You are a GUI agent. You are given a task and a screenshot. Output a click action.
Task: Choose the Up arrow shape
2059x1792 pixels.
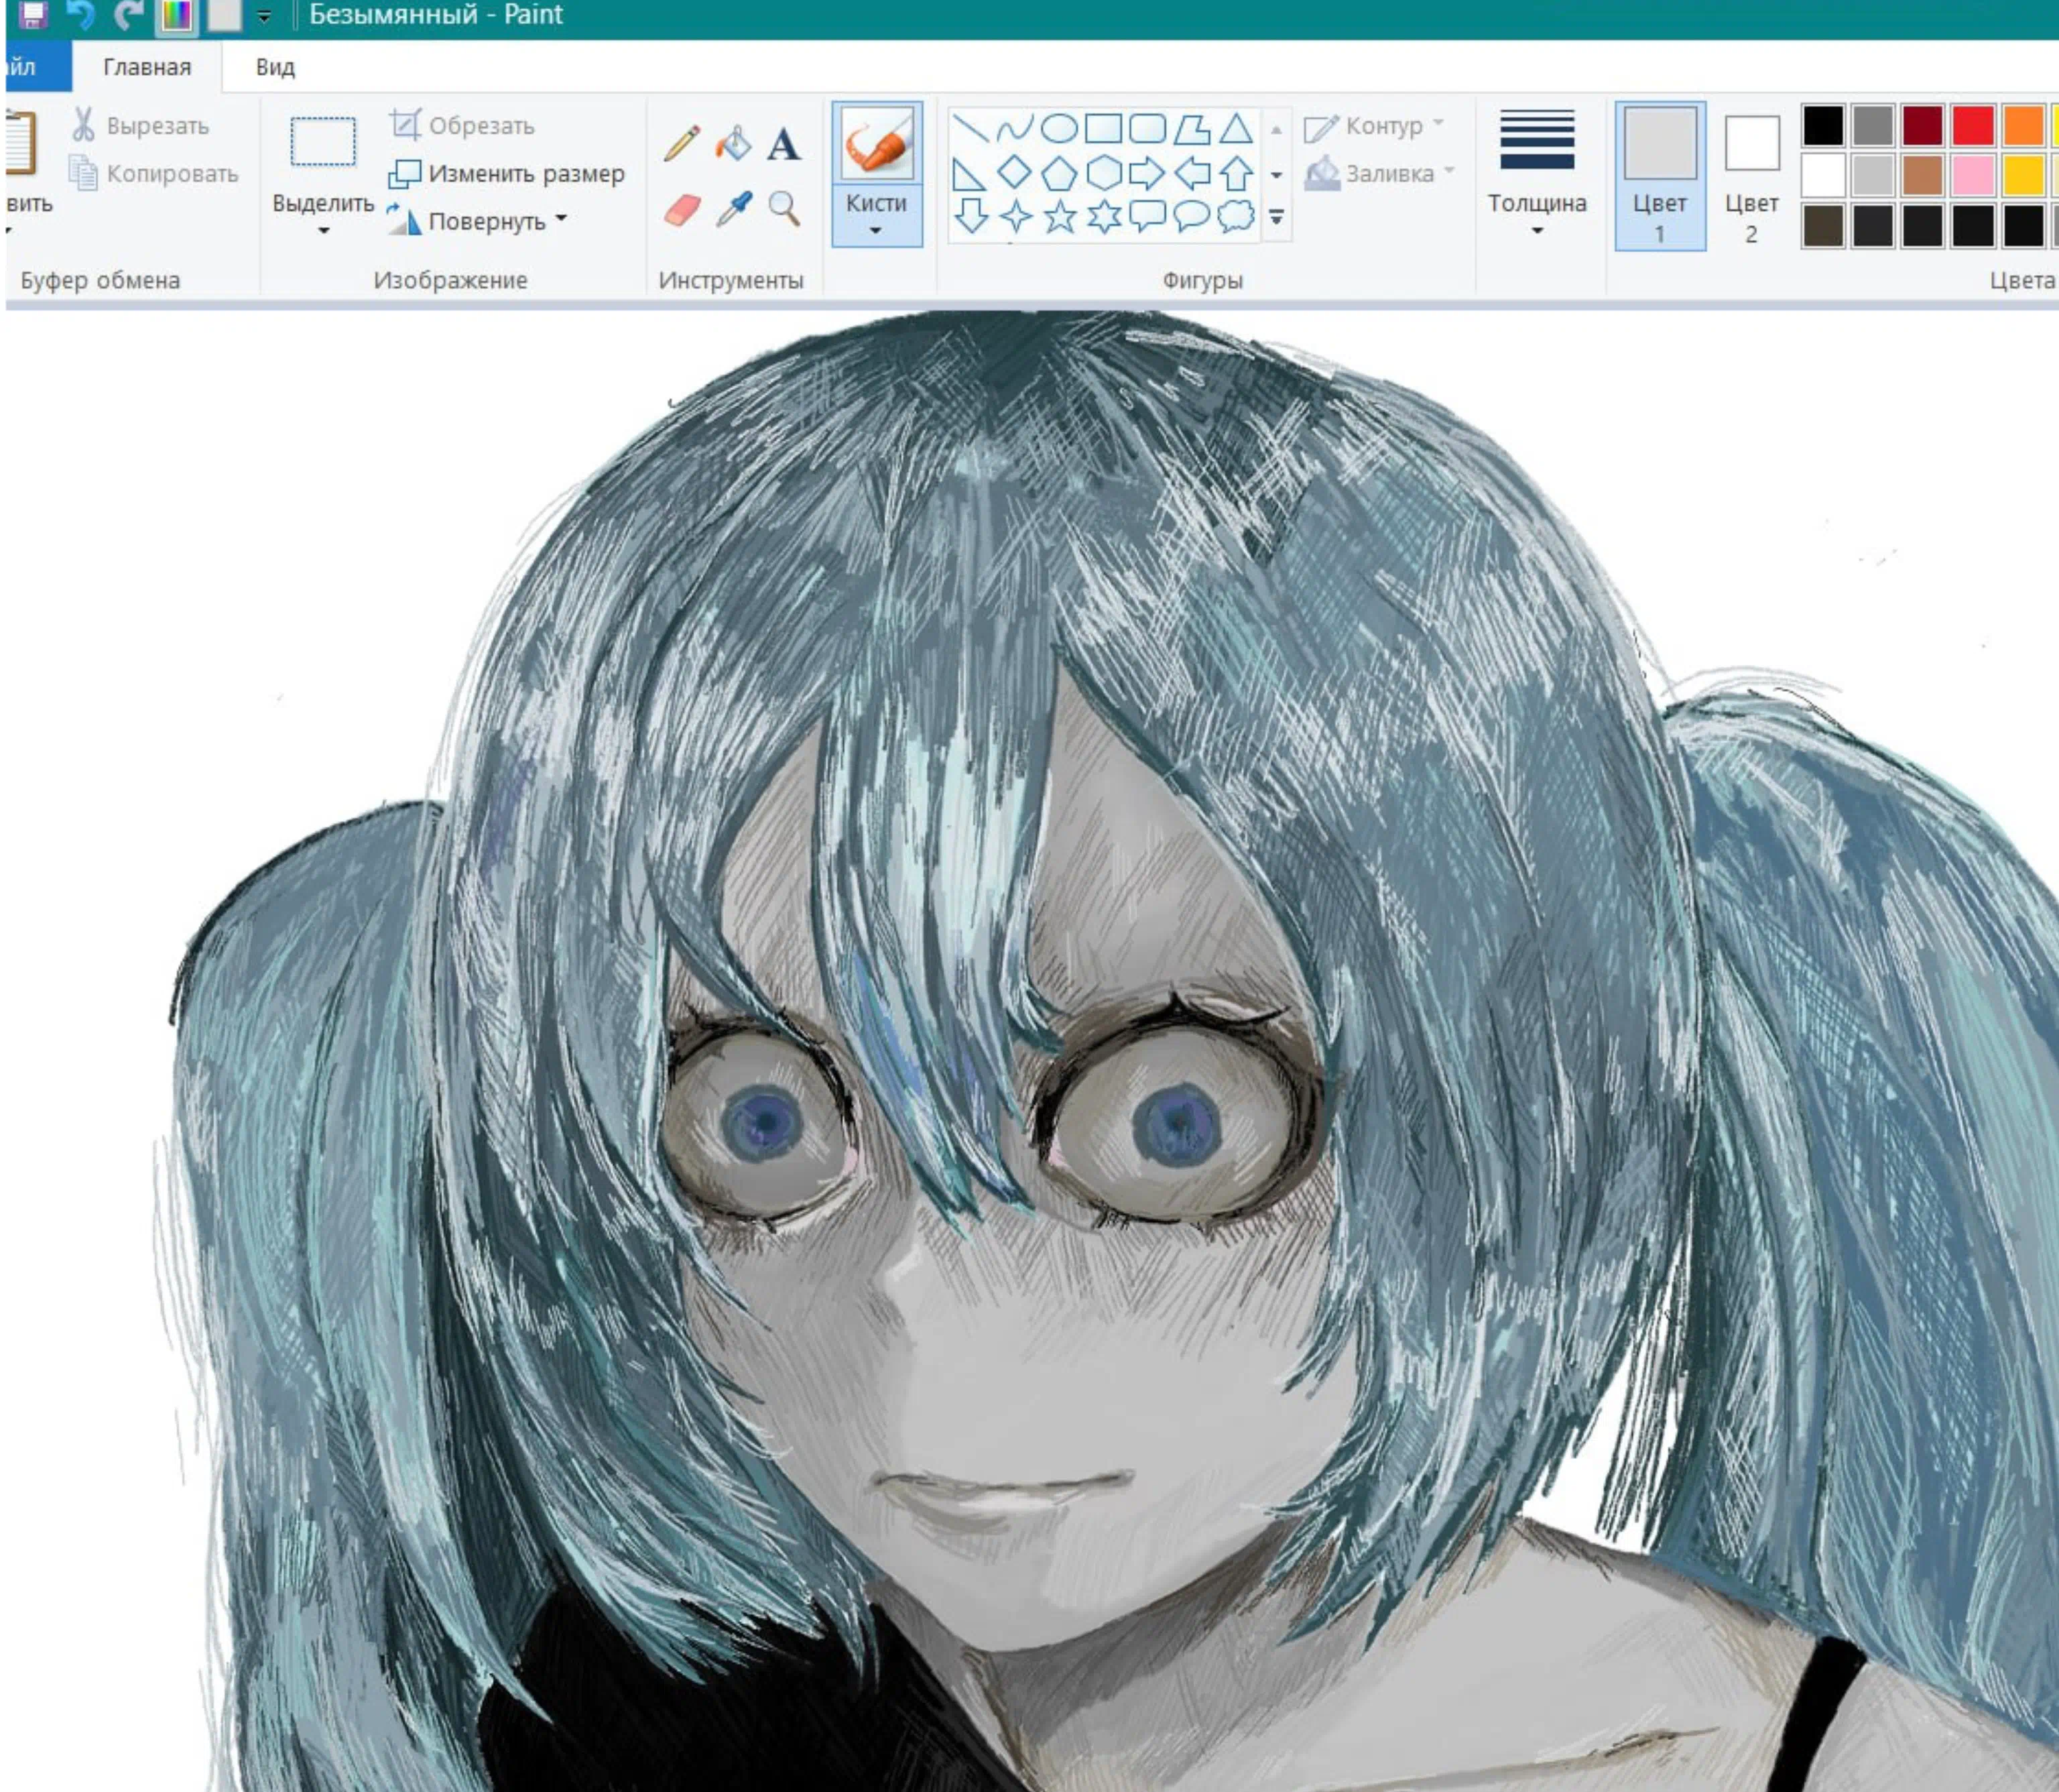1235,173
